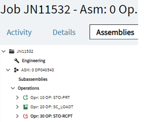Select Opr: 10 OP: STO-PRT text

click(x=50, y=98)
